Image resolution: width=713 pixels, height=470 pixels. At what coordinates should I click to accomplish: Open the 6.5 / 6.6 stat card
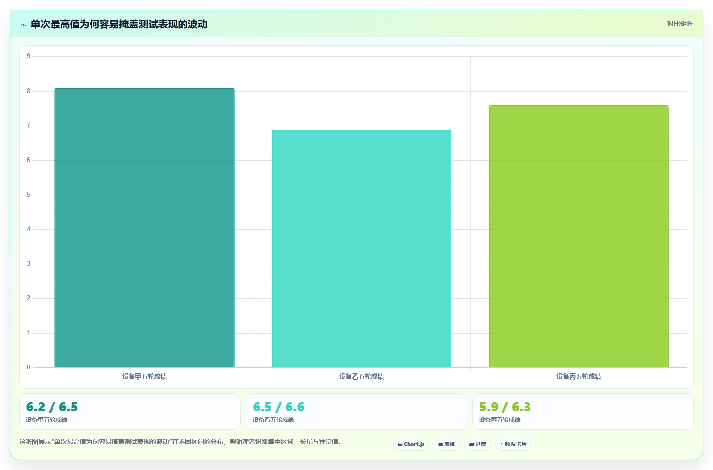click(x=356, y=412)
